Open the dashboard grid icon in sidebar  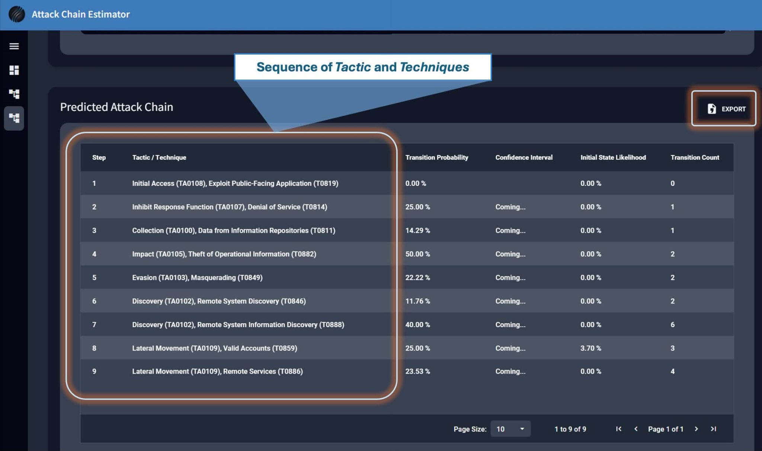(x=14, y=70)
